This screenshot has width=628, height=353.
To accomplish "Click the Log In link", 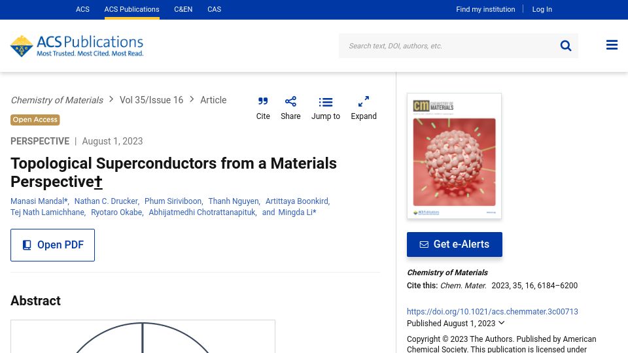I will 542,9.
